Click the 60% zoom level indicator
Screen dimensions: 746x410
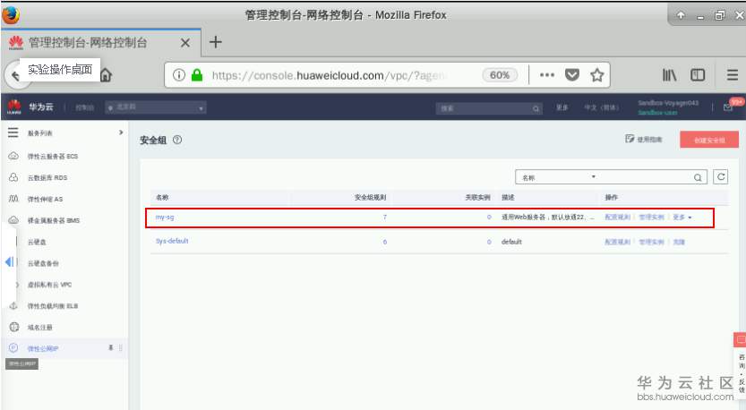[500, 75]
